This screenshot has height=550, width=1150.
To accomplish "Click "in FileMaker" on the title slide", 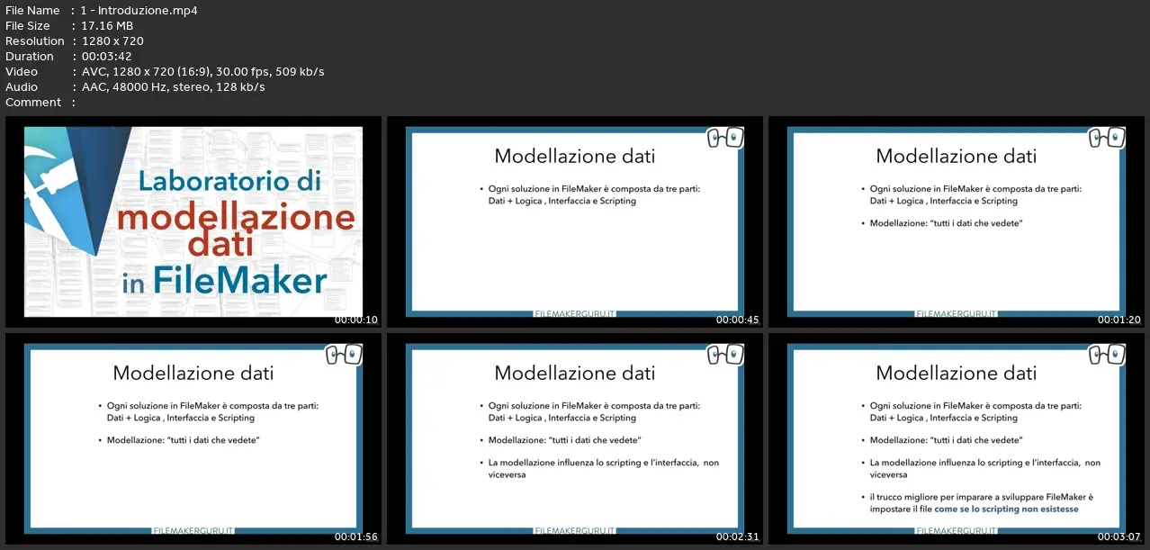I will click(x=225, y=281).
